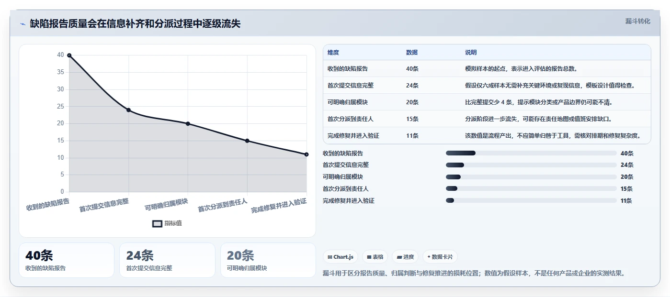Click table cell 首次提交信息完整

[x=351, y=86]
